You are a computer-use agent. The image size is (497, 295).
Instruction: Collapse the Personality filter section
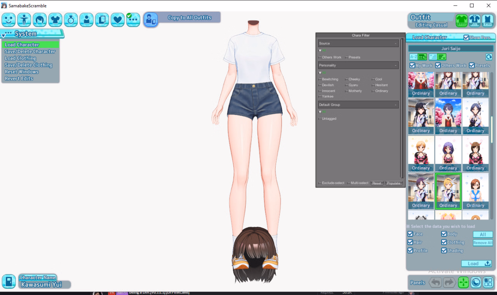[x=396, y=65]
